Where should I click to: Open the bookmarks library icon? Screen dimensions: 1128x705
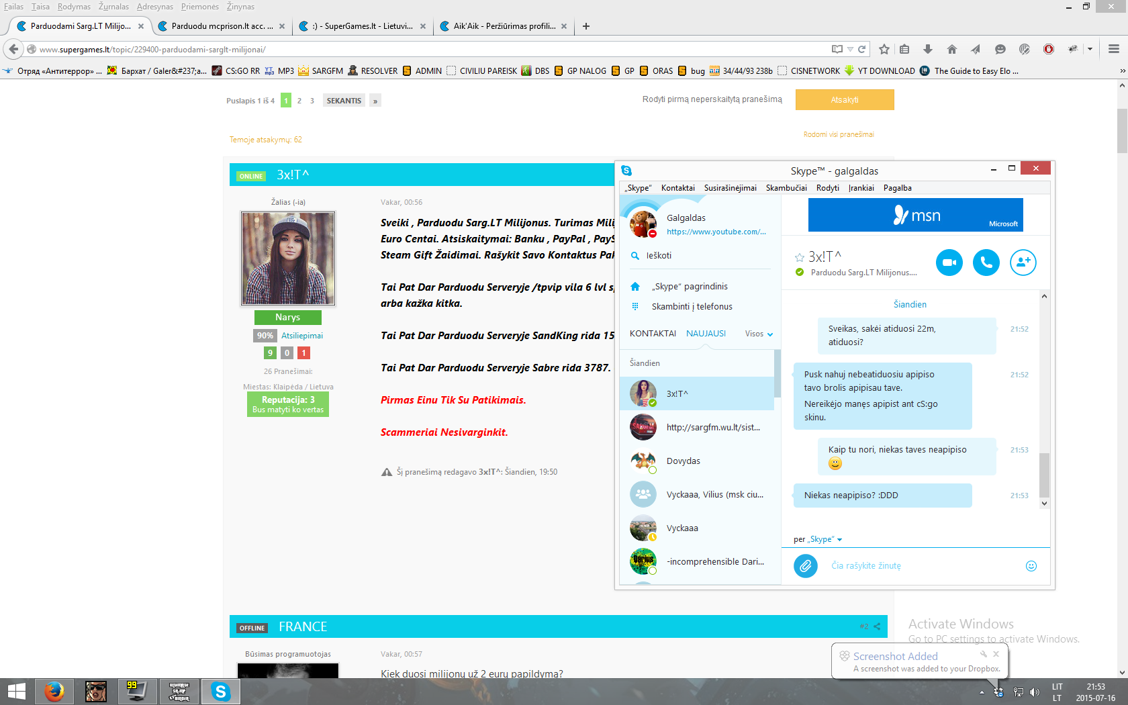904,49
